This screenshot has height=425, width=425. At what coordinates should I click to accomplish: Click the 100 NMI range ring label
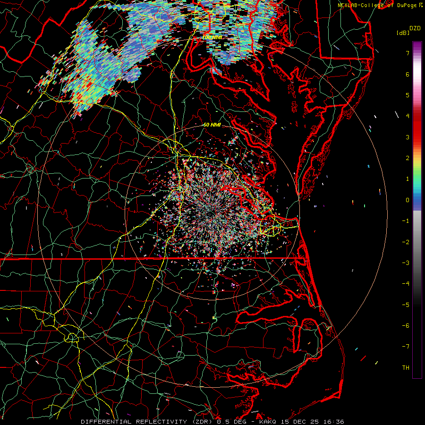(x=212, y=37)
